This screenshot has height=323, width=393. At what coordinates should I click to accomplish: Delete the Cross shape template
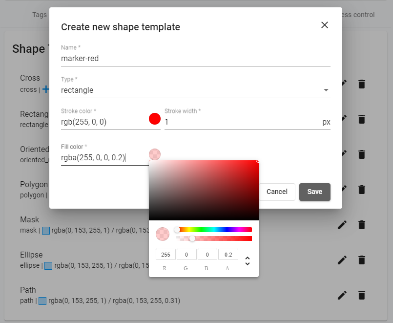click(x=362, y=84)
